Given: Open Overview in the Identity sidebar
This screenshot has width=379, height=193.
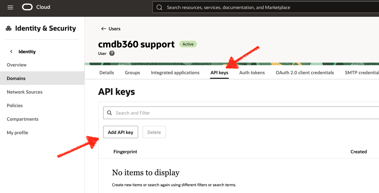Looking at the screenshot, I should (x=17, y=65).
